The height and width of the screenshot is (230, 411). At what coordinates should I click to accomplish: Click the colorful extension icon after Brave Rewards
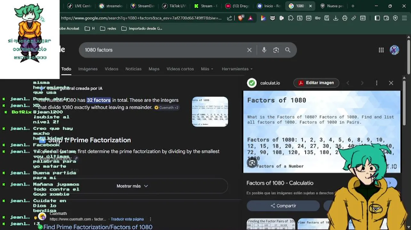click(x=263, y=18)
